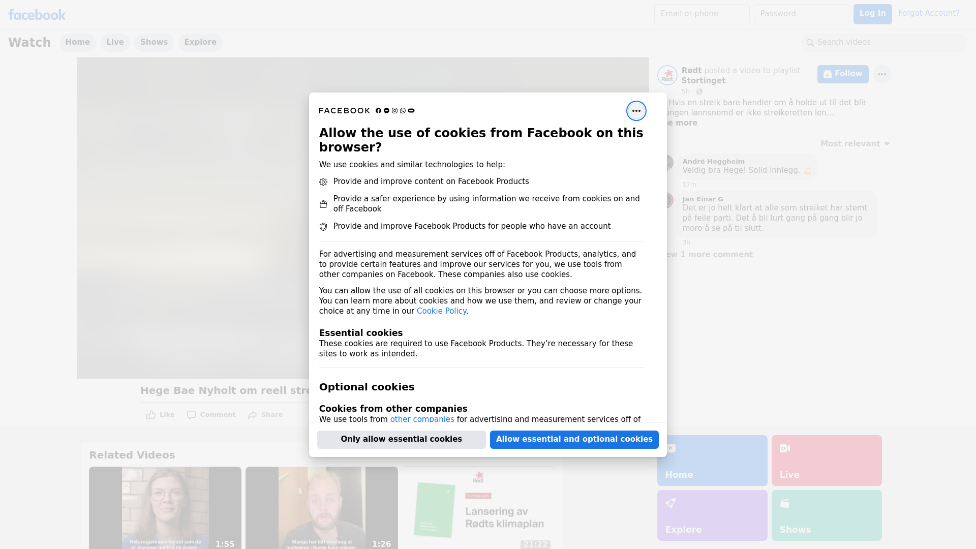Image resolution: width=976 pixels, height=549 pixels.
Task: Click the public globe icon on the post
Action: pos(699,91)
